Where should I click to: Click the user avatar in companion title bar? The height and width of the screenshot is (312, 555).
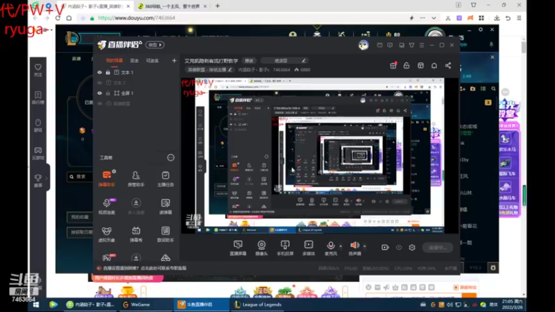click(x=364, y=45)
